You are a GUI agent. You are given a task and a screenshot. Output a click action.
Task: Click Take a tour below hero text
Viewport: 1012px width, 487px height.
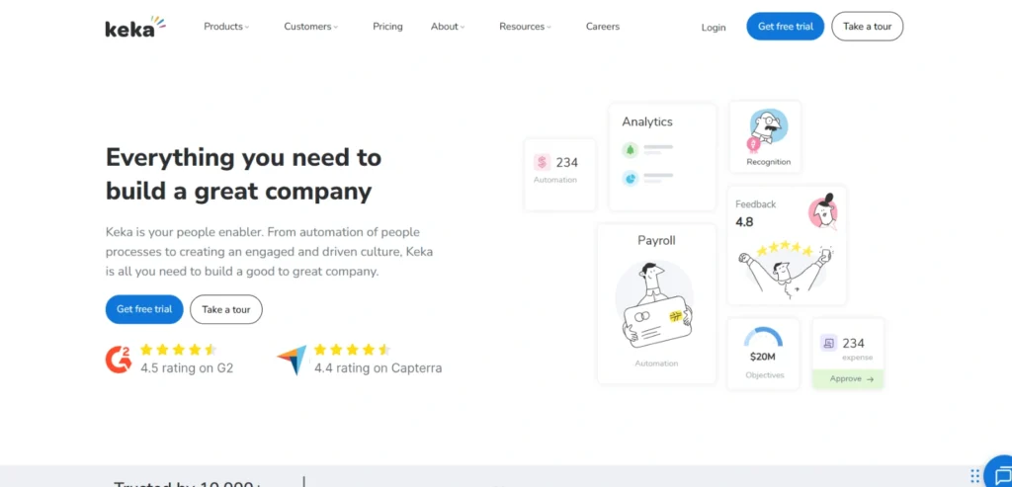click(226, 309)
